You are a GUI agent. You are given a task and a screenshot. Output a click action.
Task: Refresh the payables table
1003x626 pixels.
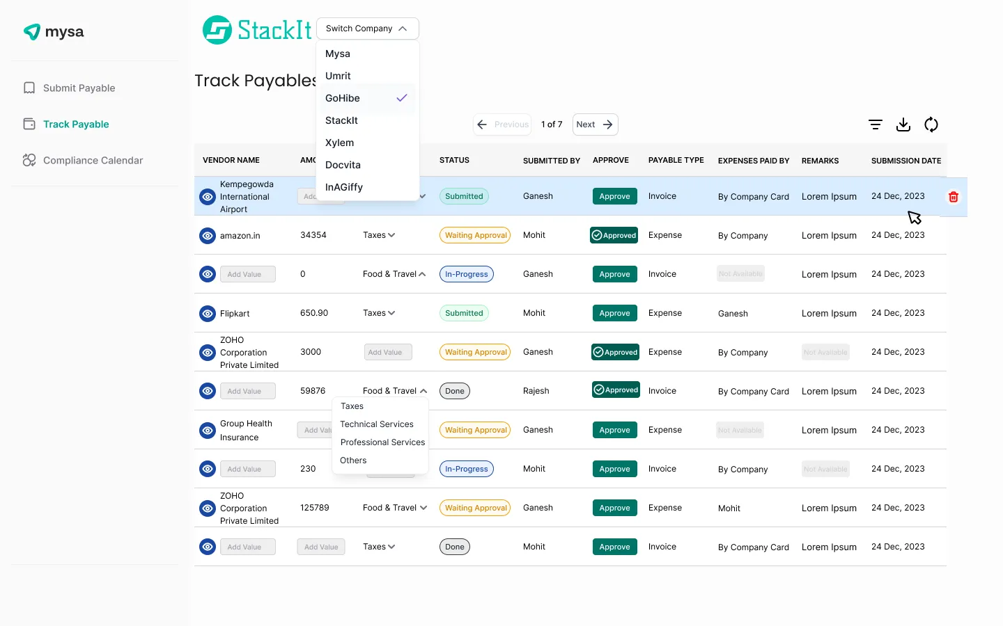931,125
